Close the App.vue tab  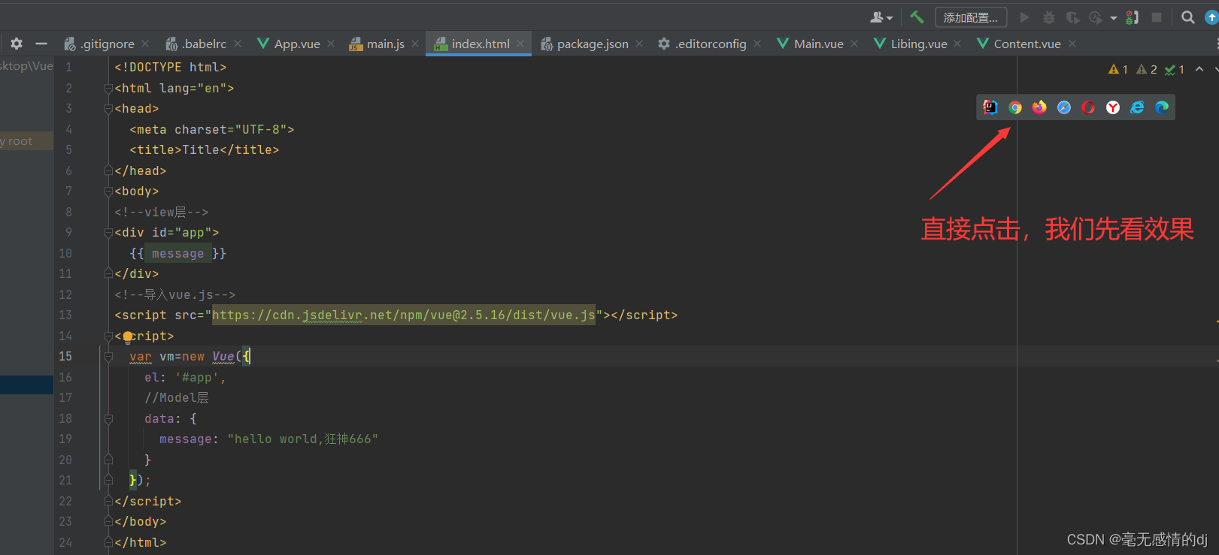point(331,44)
